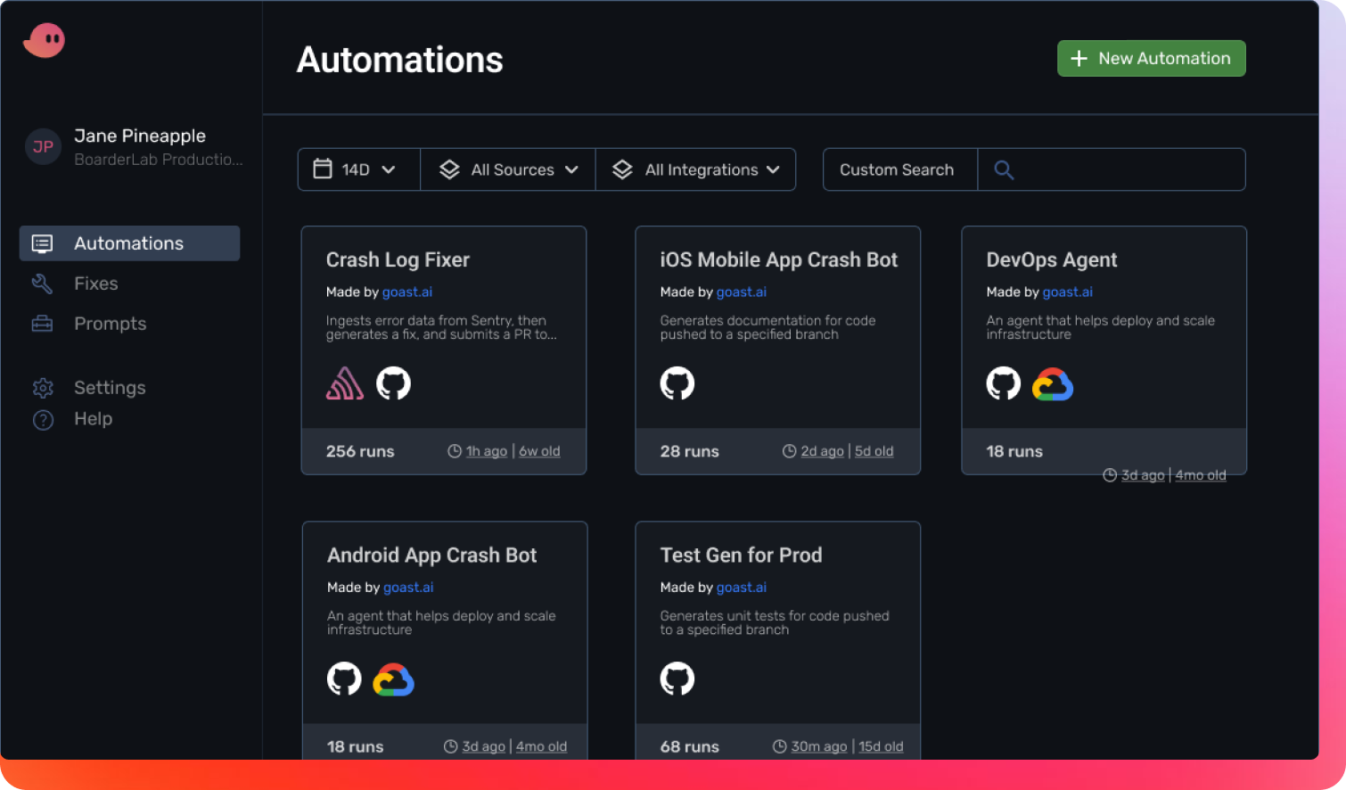This screenshot has height=790, width=1346.
Task: Switch to the Automations section
Action: tap(129, 243)
